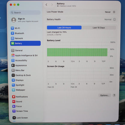Go back with the left chevron

click(x=46, y=5)
